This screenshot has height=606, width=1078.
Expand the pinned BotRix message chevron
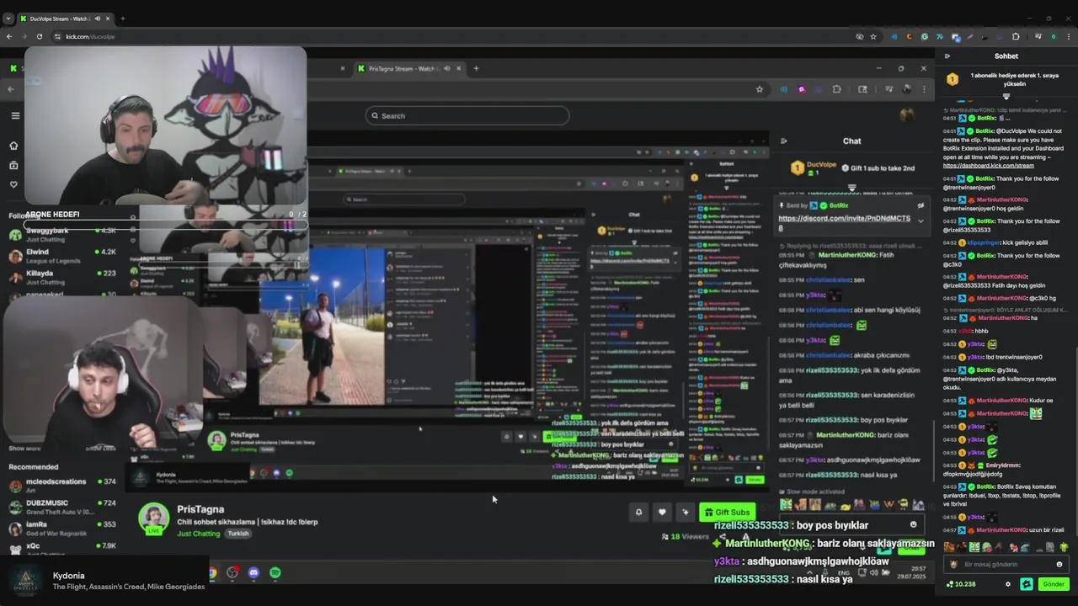[x=921, y=221]
